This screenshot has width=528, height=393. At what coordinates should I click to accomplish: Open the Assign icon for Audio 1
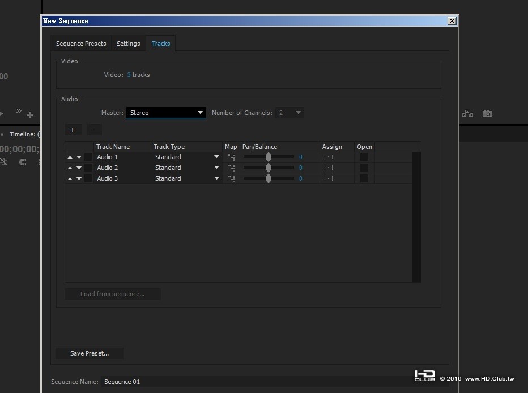(x=329, y=157)
